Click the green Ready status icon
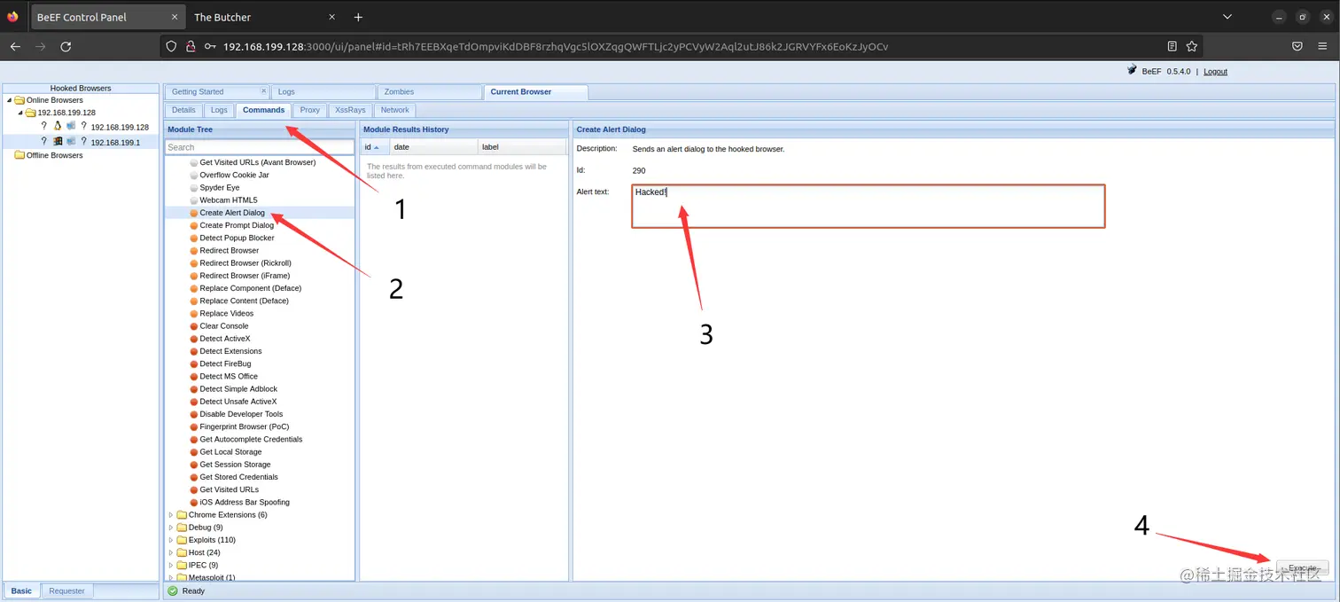This screenshot has height=602, width=1340. click(x=173, y=590)
